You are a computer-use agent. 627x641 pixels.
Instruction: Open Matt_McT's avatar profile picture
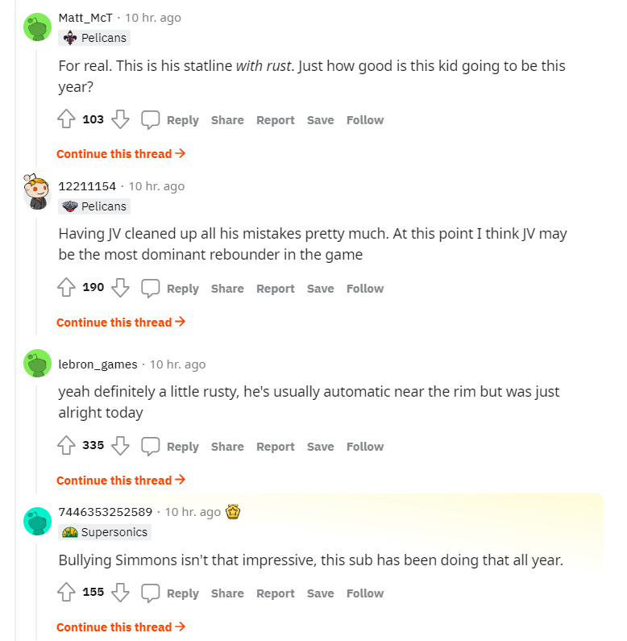coord(38,27)
